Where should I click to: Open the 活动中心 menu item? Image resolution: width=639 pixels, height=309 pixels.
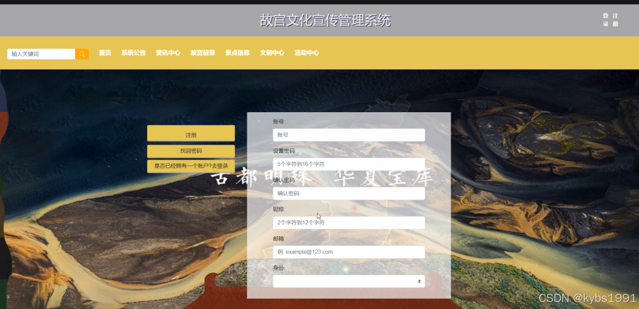(x=307, y=53)
